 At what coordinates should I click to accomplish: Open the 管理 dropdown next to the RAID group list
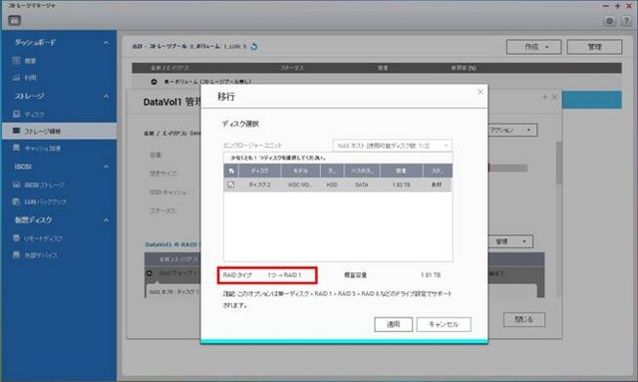pos(510,241)
